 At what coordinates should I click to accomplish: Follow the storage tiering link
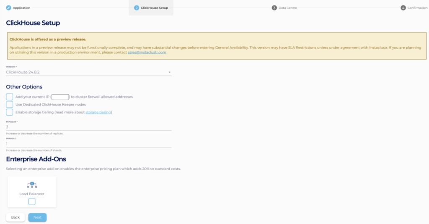[98, 112]
